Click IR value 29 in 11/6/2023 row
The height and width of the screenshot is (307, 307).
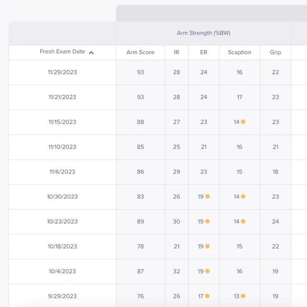(177, 172)
